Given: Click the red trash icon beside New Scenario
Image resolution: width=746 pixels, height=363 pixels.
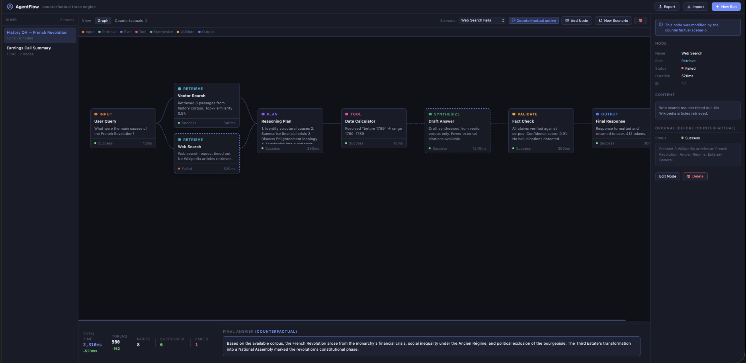Looking at the screenshot, I should point(640,20).
